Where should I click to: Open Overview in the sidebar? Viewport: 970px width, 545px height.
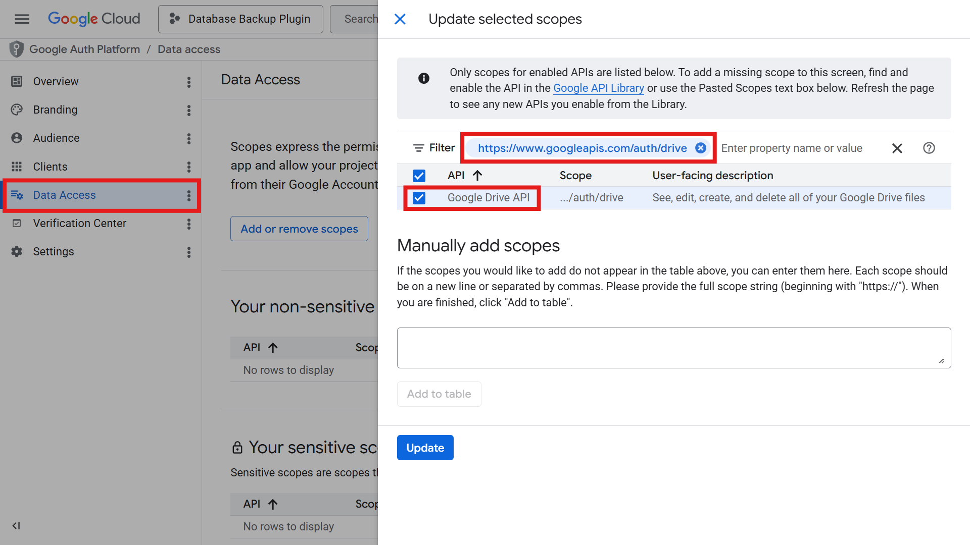click(56, 82)
